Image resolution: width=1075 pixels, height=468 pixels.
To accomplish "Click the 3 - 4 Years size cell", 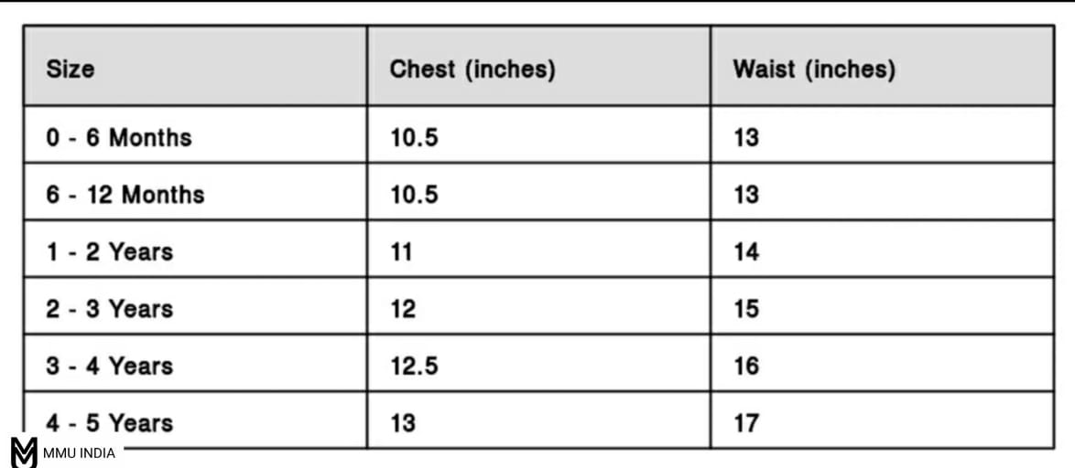I will pyautogui.click(x=110, y=366).
